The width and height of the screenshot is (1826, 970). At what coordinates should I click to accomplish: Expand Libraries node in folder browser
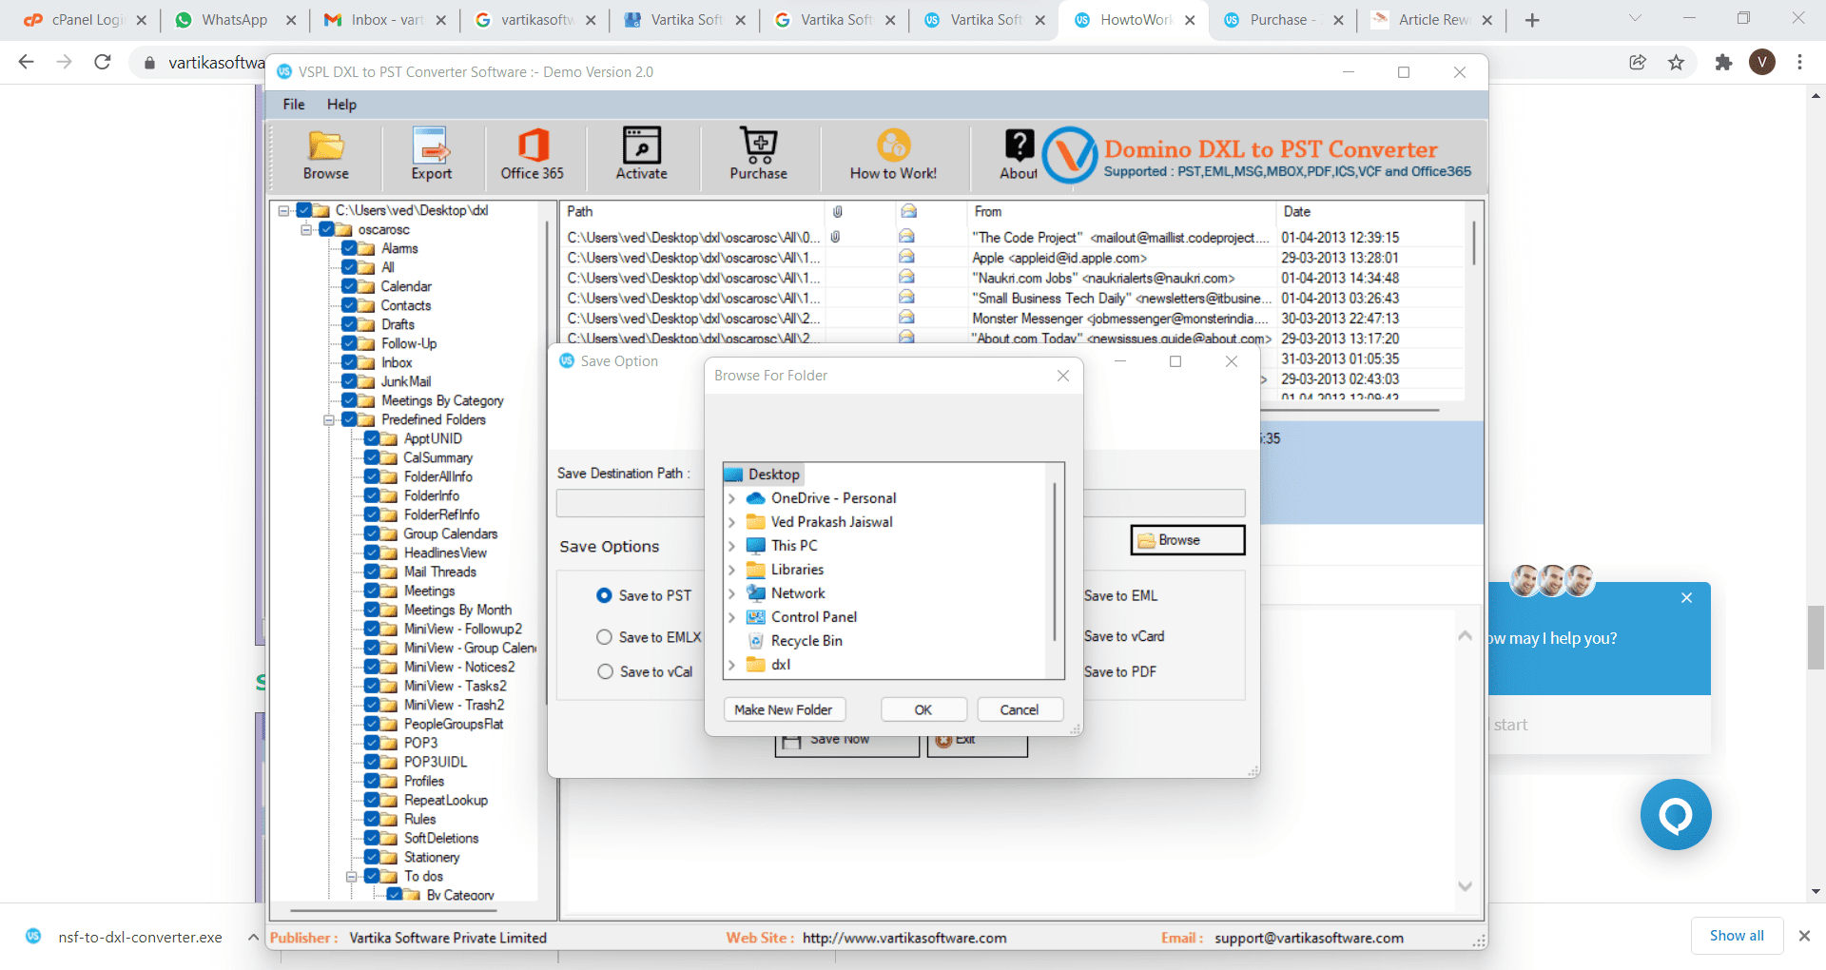coord(731,570)
